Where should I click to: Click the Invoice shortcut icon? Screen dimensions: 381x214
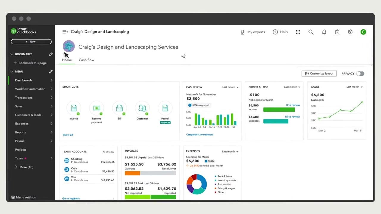(x=74, y=108)
